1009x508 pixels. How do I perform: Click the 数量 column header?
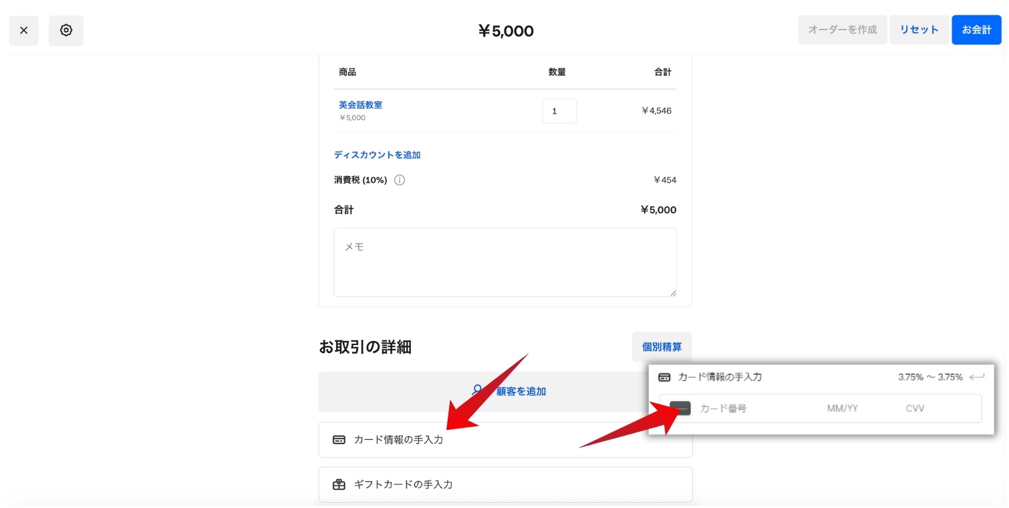(557, 72)
